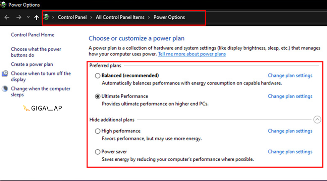
Task: Change plan settings for Ultimate Performance
Action: (x=290, y=96)
